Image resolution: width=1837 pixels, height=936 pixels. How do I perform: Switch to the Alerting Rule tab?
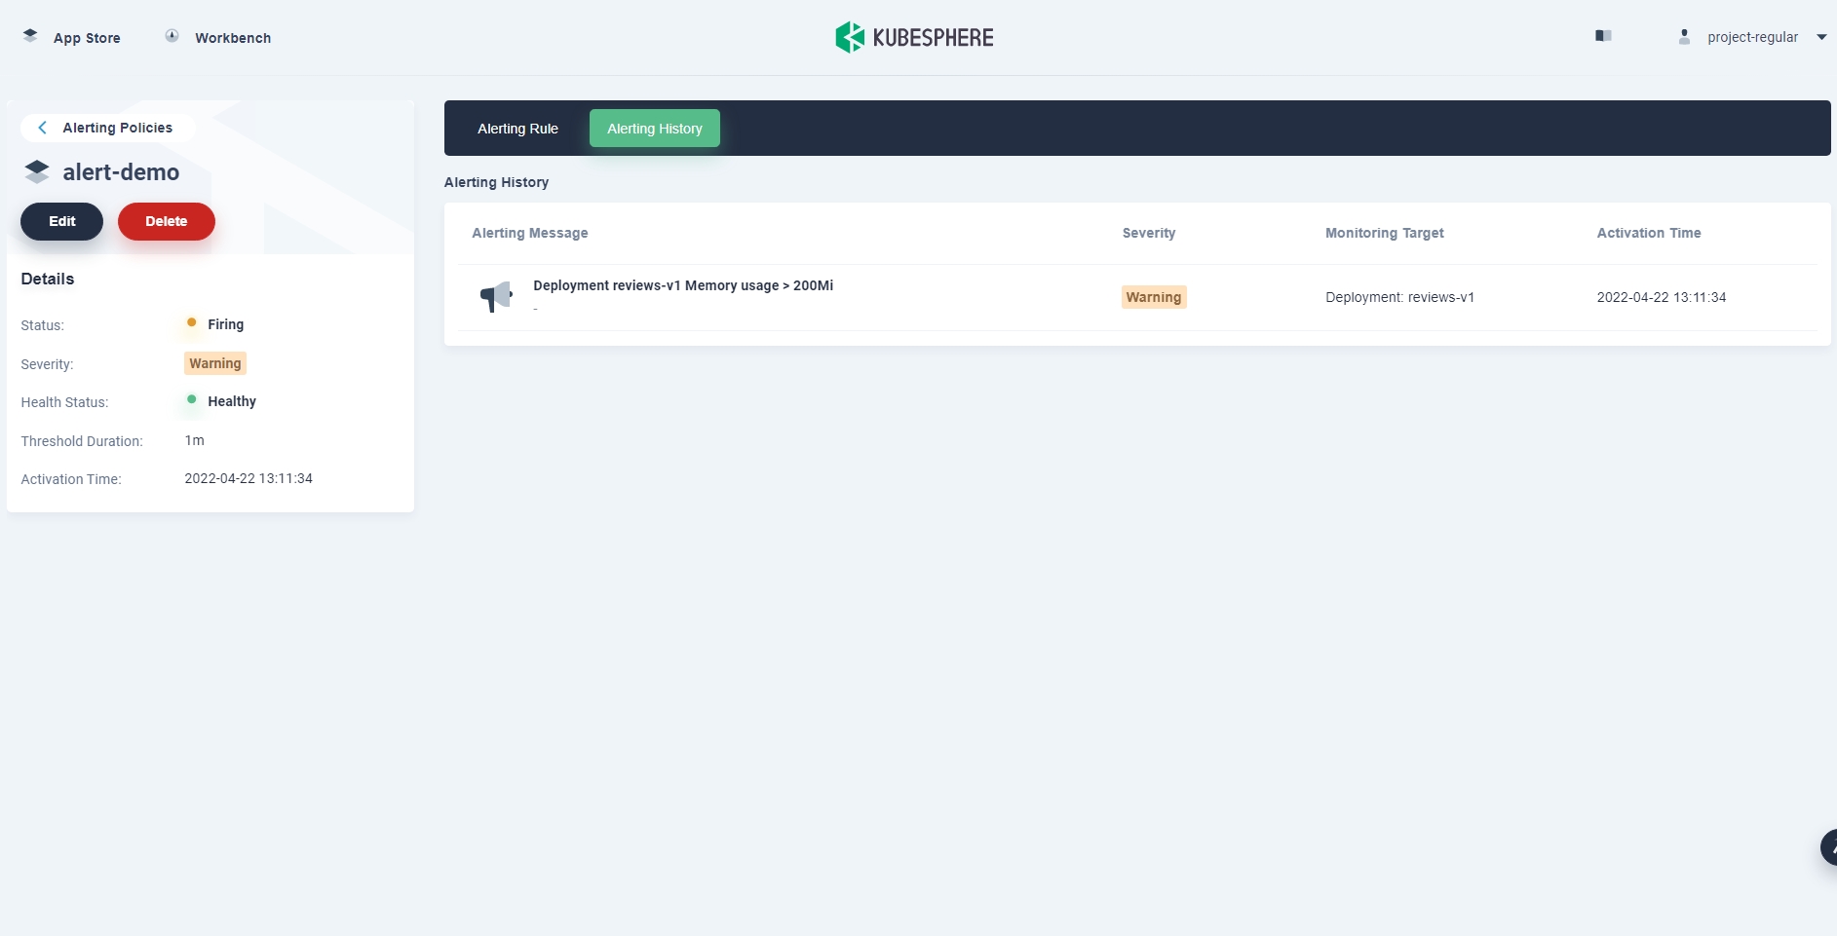(x=517, y=129)
